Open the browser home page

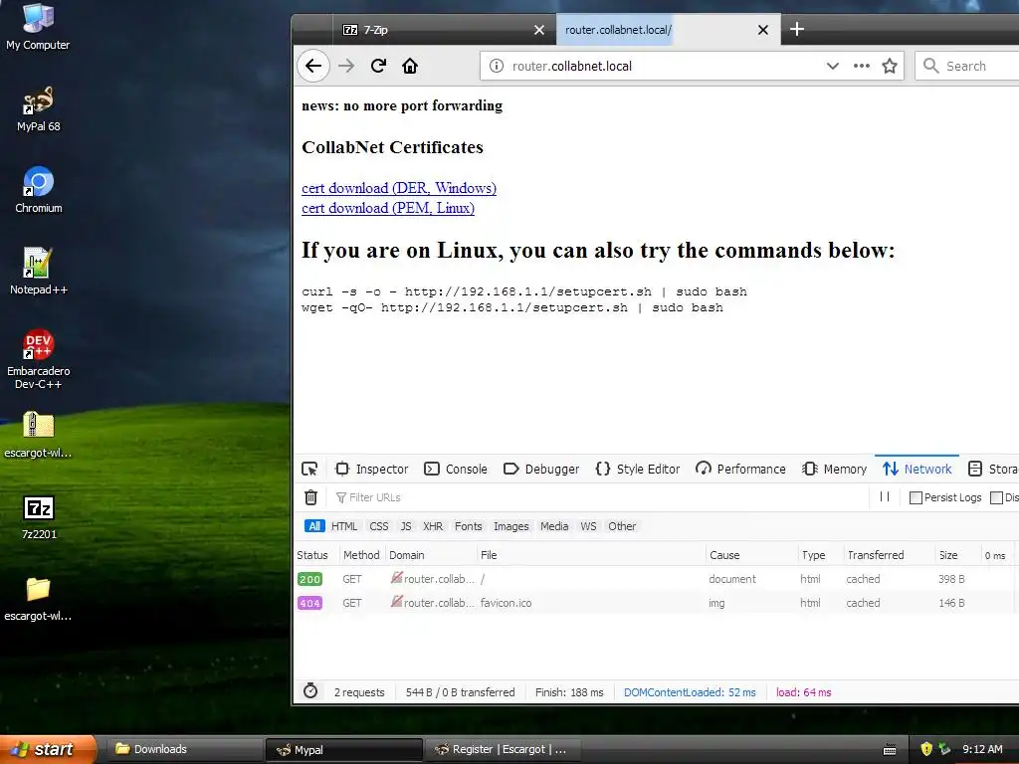(x=410, y=66)
